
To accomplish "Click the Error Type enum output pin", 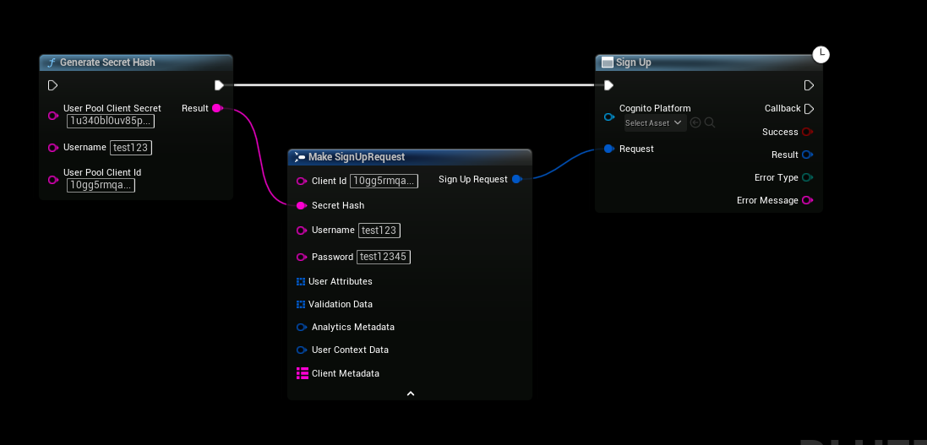I will point(807,177).
